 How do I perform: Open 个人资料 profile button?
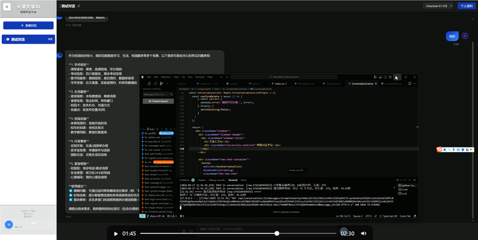pos(467,6)
